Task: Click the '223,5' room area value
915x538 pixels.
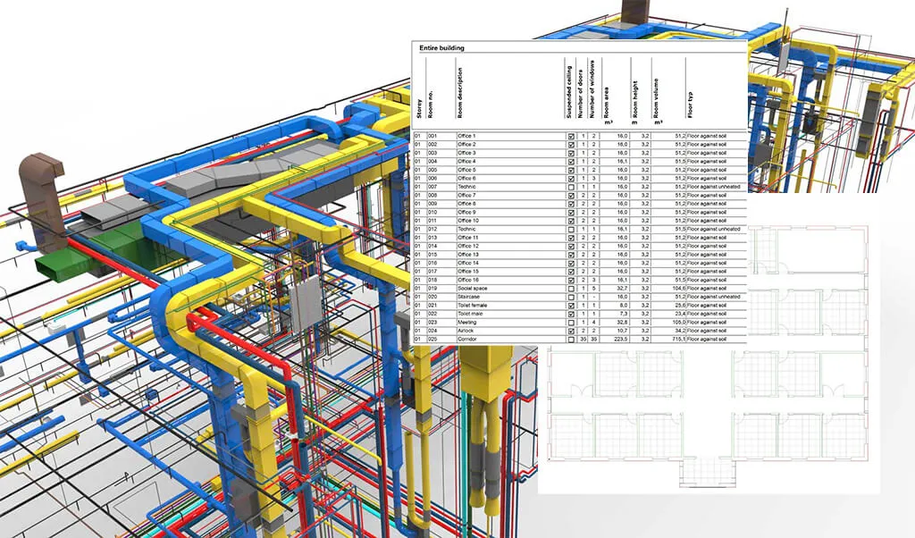Action: pyautogui.click(x=620, y=339)
